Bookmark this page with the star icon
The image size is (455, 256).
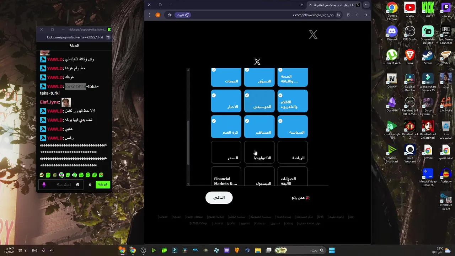[170, 15]
